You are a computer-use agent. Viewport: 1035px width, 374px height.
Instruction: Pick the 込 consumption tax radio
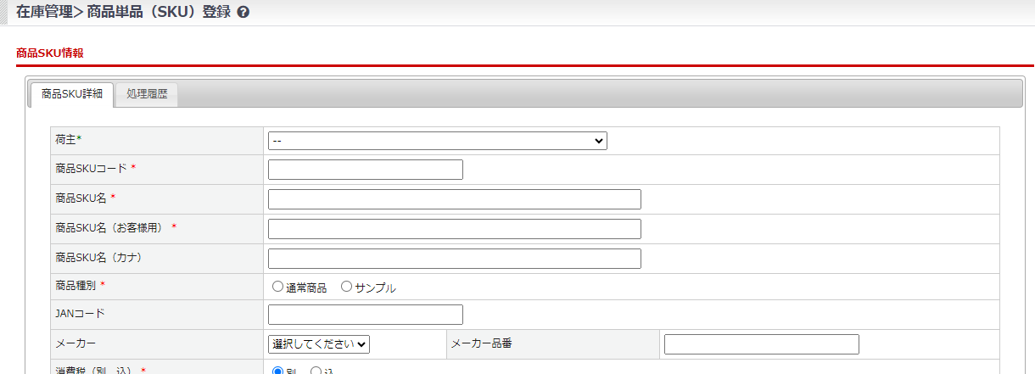coord(316,371)
